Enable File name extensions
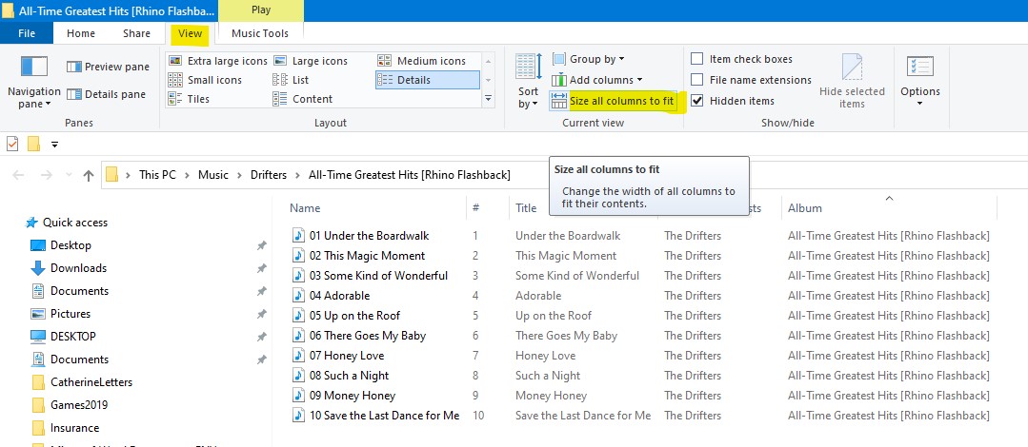1028x447 pixels. click(752, 80)
